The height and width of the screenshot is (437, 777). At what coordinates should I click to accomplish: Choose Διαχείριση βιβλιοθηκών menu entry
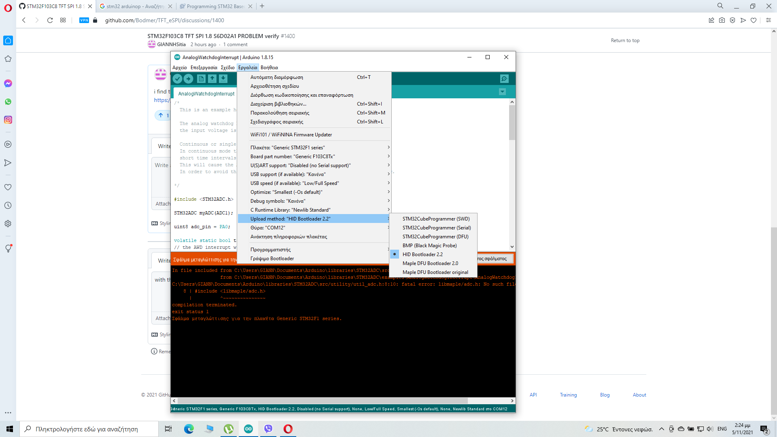[x=314, y=104]
